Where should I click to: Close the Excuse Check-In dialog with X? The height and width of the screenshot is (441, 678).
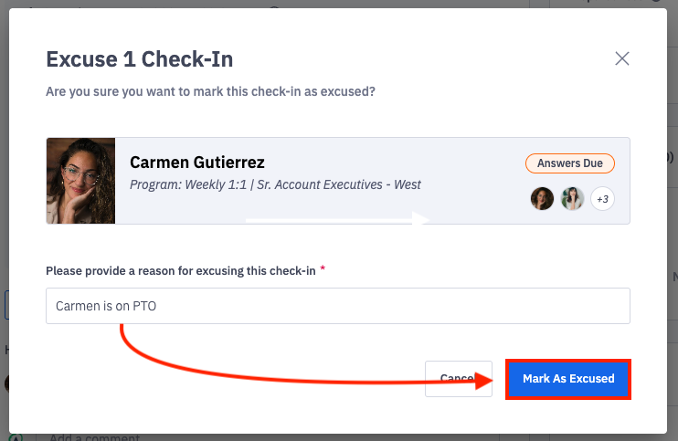[622, 58]
